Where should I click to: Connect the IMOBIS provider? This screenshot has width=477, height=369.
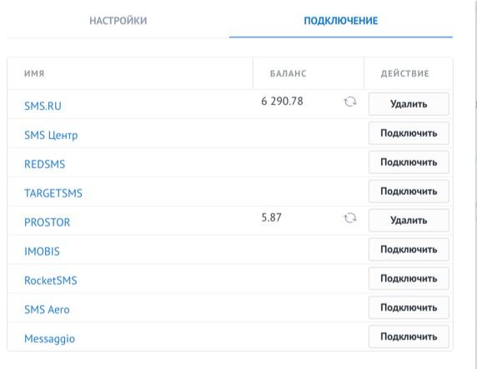point(409,250)
